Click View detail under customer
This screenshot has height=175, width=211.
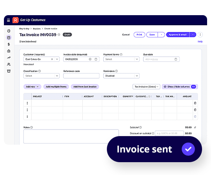click(x=28, y=65)
